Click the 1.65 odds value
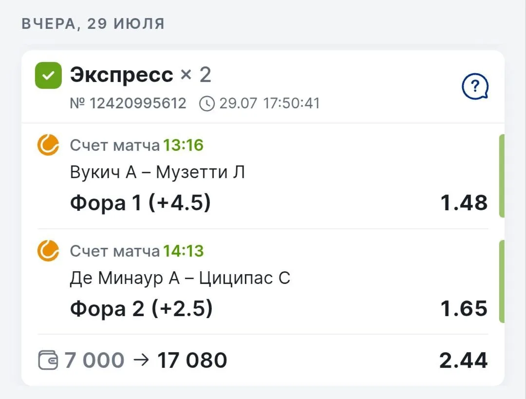This screenshot has height=399, width=526. point(464,309)
